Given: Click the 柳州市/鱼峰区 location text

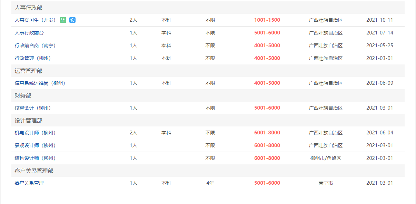Looking at the screenshot, I should point(326,158).
